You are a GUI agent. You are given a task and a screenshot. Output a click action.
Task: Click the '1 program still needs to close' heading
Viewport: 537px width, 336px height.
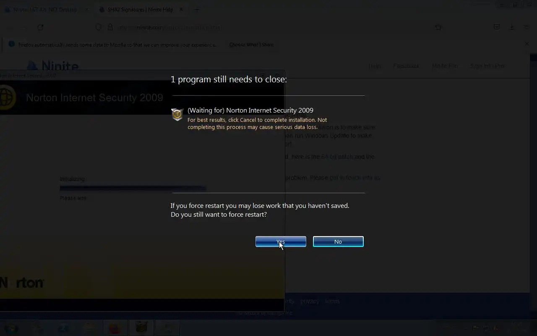point(229,79)
